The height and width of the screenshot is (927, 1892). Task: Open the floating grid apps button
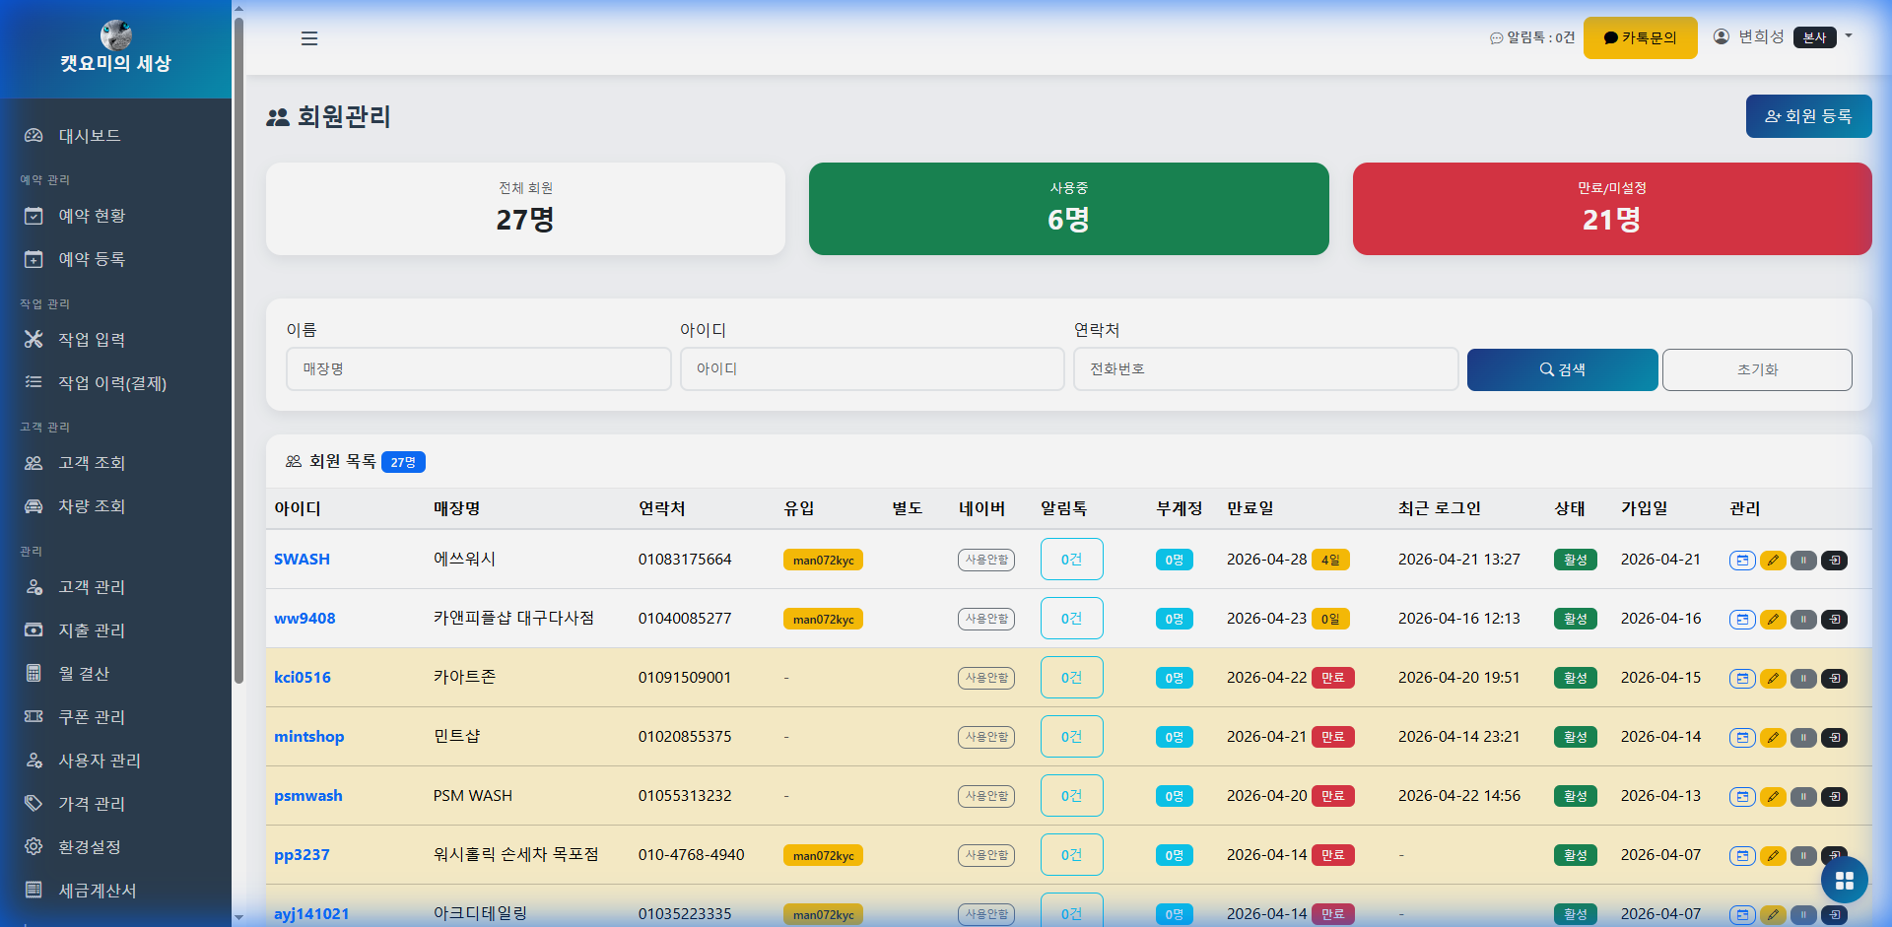[x=1844, y=880]
